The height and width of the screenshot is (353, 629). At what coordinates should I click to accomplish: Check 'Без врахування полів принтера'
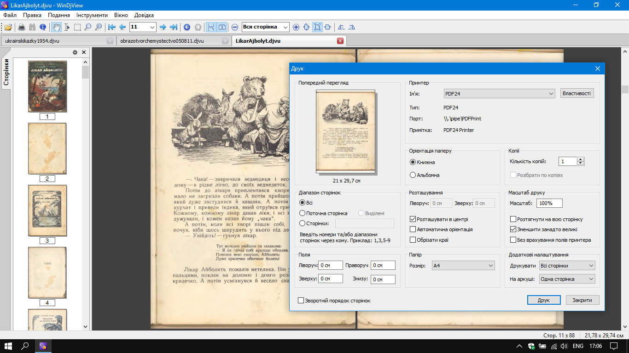513,239
